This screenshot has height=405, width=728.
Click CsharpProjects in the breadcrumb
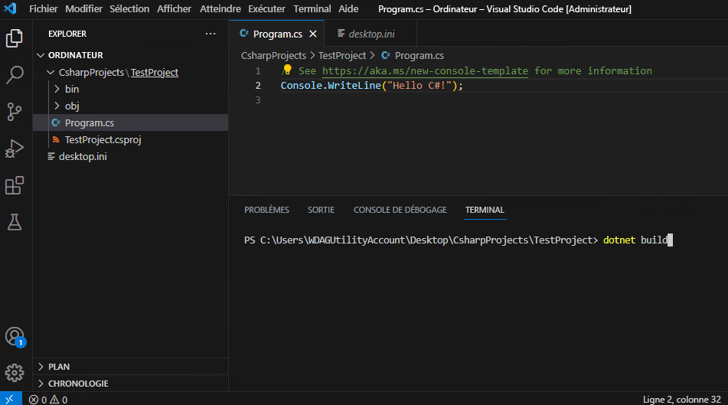[x=273, y=56]
